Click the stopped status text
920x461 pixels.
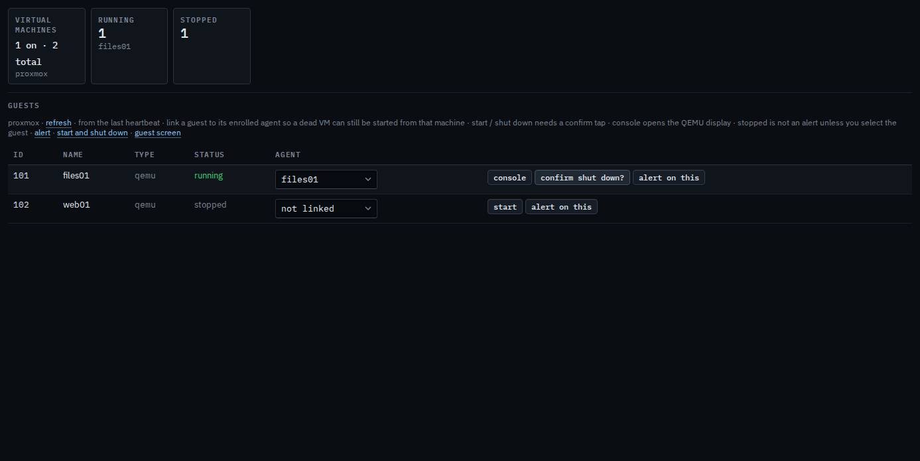click(x=210, y=205)
